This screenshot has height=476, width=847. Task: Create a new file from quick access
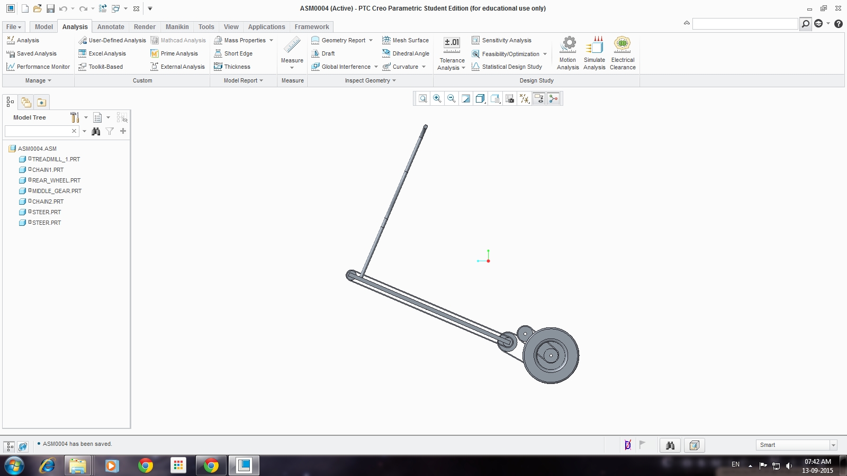click(25, 8)
